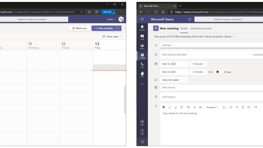Open browser favorites list icon
The width and height of the screenshot is (263, 148).
89,12
